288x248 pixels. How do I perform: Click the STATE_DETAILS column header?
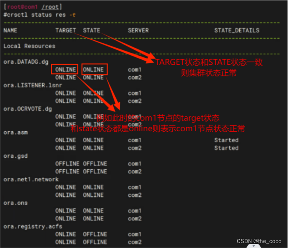237,30
